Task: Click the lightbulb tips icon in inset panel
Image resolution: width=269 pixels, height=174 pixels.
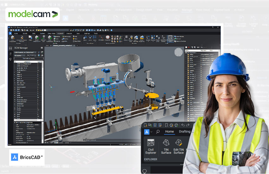Action: (144, 171)
